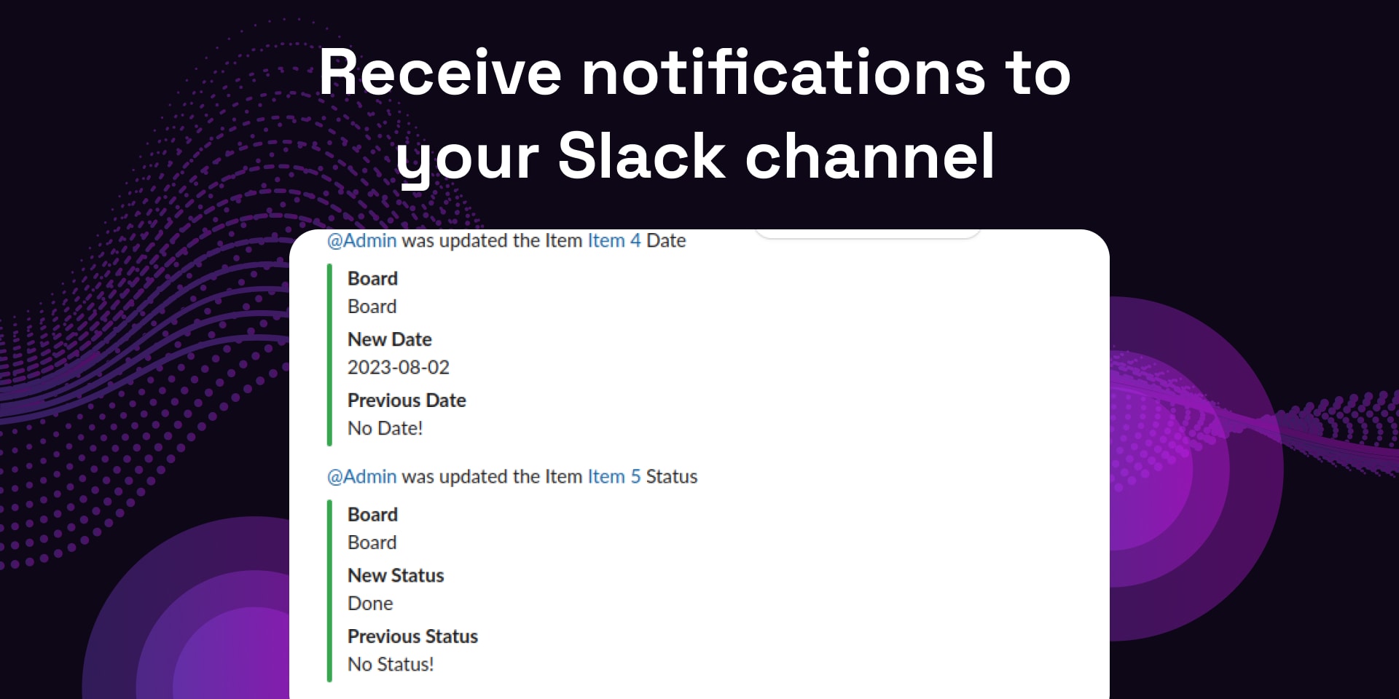Viewport: 1399px width, 699px height.
Task: Select the 'No Status!' previous status value
Action: [x=391, y=664]
